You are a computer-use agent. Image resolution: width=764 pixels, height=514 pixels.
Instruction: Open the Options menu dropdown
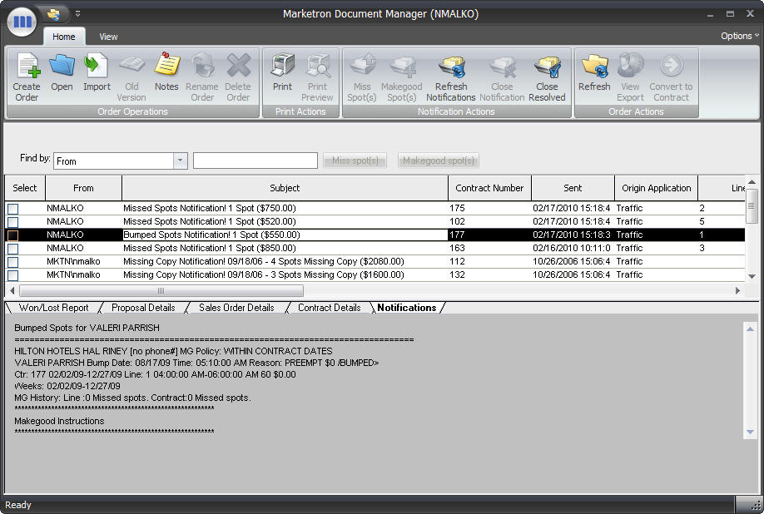(739, 36)
